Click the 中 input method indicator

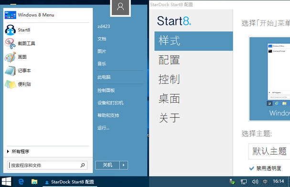[x=265, y=182]
